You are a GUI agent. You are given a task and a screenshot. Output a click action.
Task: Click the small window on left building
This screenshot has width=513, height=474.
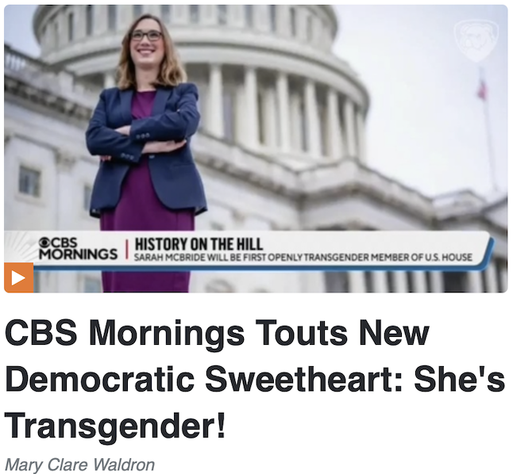point(29,182)
